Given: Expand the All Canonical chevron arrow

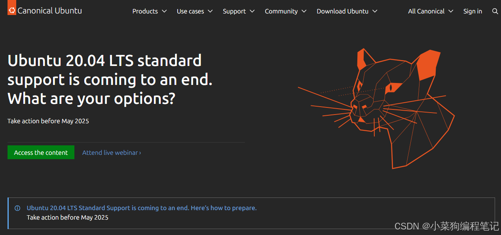Looking at the screenshot, I should point(451,11).
